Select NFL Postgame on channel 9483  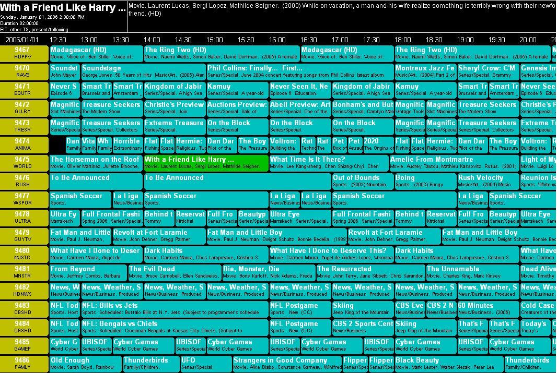coord(300,309)
